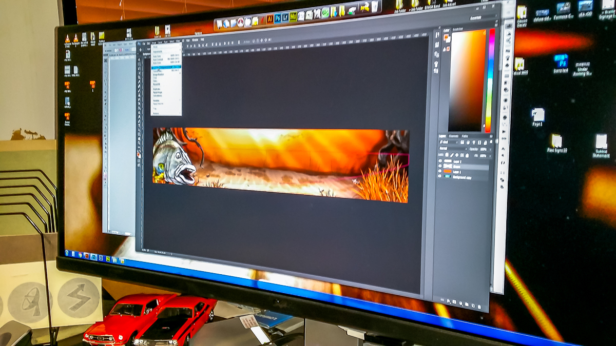
Task: Toggle visibility of the topmost layer
Action: coord(440,160)
